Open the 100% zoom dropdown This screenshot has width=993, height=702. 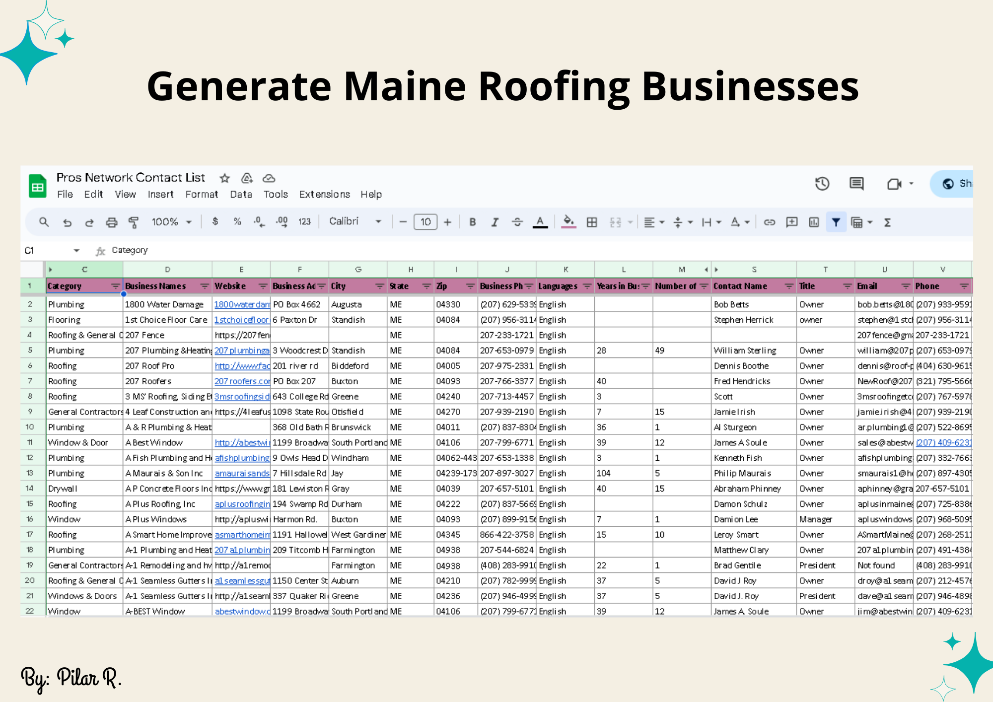171,222
